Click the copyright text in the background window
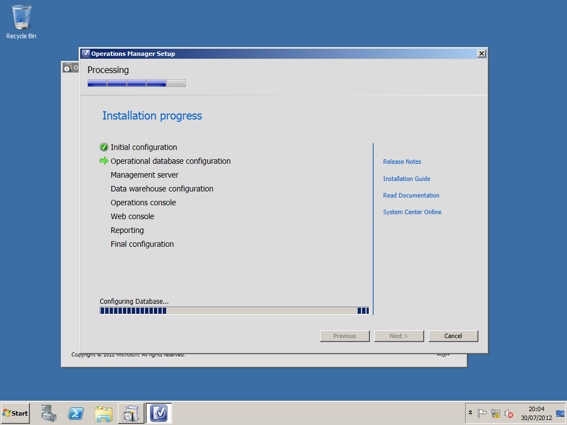Image resolution: width=567 pixels, height=425 pixels. [x=128, y=355]
